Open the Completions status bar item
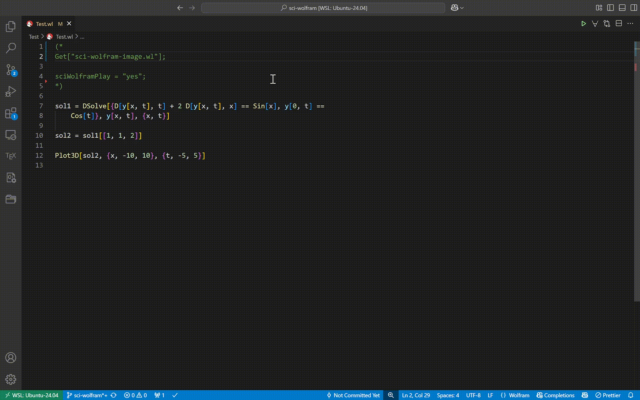The width and height of the screenshot is (640, 400). click(x=556, y=395)
